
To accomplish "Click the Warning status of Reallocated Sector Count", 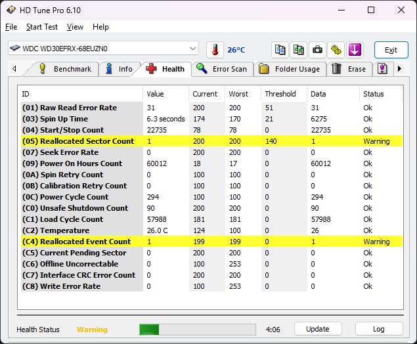I will [x=376, y=141].
